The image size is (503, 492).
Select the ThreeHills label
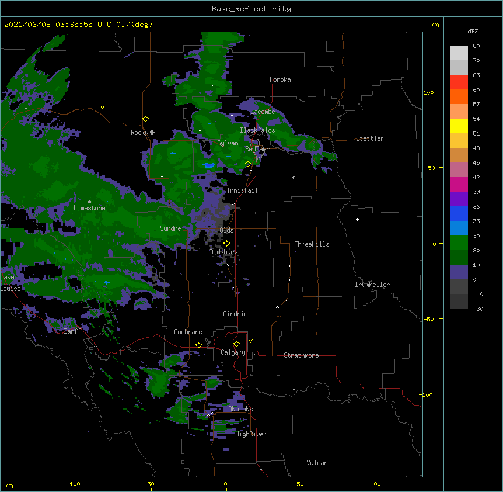coord(312,244)
